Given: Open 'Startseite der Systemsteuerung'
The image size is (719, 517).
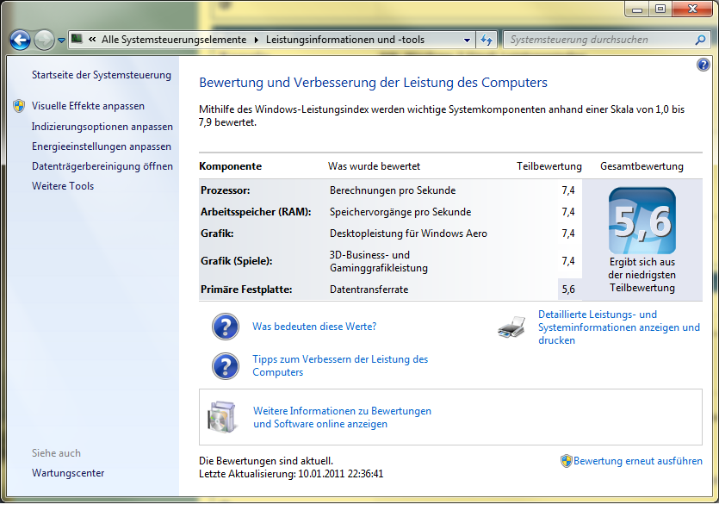Looking at the screenshot, I should tap(102, 75).
